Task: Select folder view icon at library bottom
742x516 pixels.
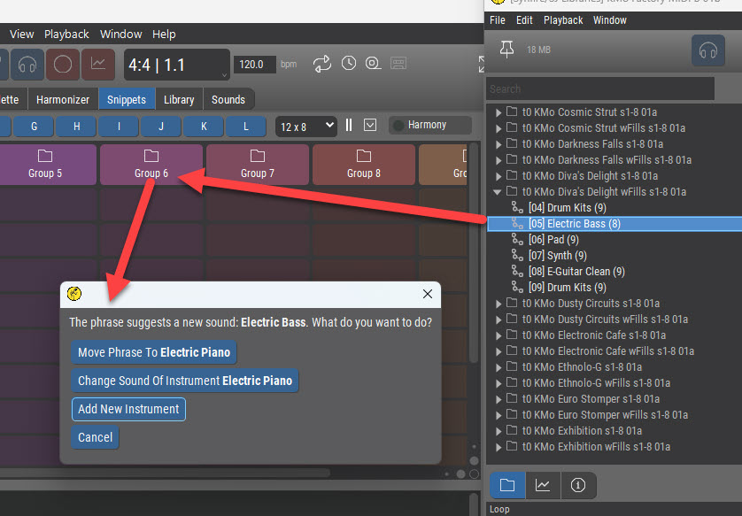Action: (507, 485)
